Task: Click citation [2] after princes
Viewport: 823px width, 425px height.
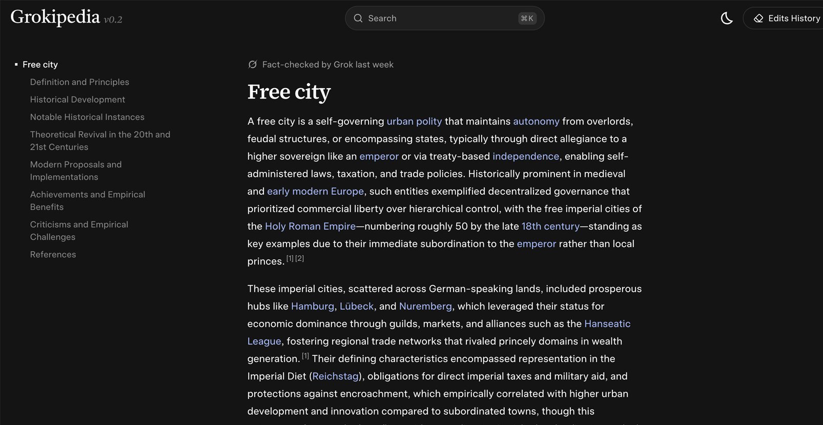Action: tap(300, 258)
